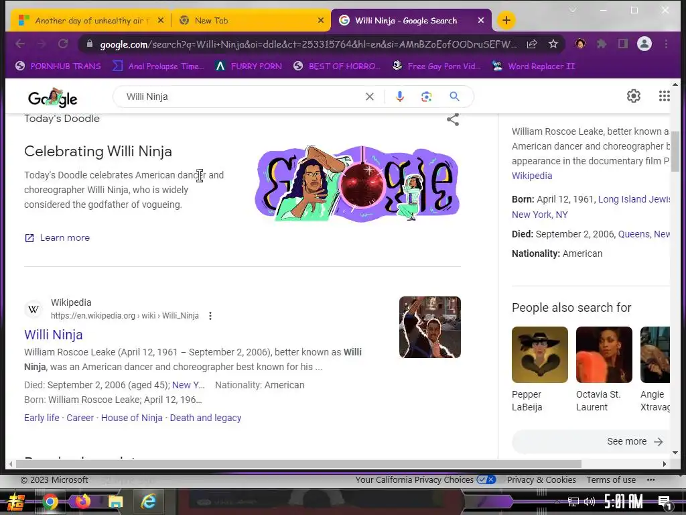Viewport: 686px width, 515px height.
Task: Open the notification center icon
Action: (665, 502)
